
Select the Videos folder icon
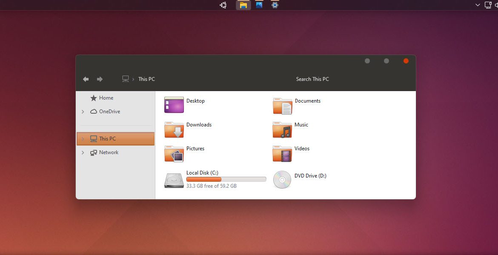click(x=282, y=154)
